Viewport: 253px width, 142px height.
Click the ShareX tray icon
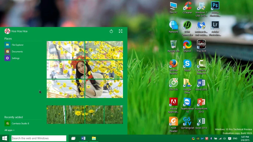pyautogui.click(x=193, y=138)
